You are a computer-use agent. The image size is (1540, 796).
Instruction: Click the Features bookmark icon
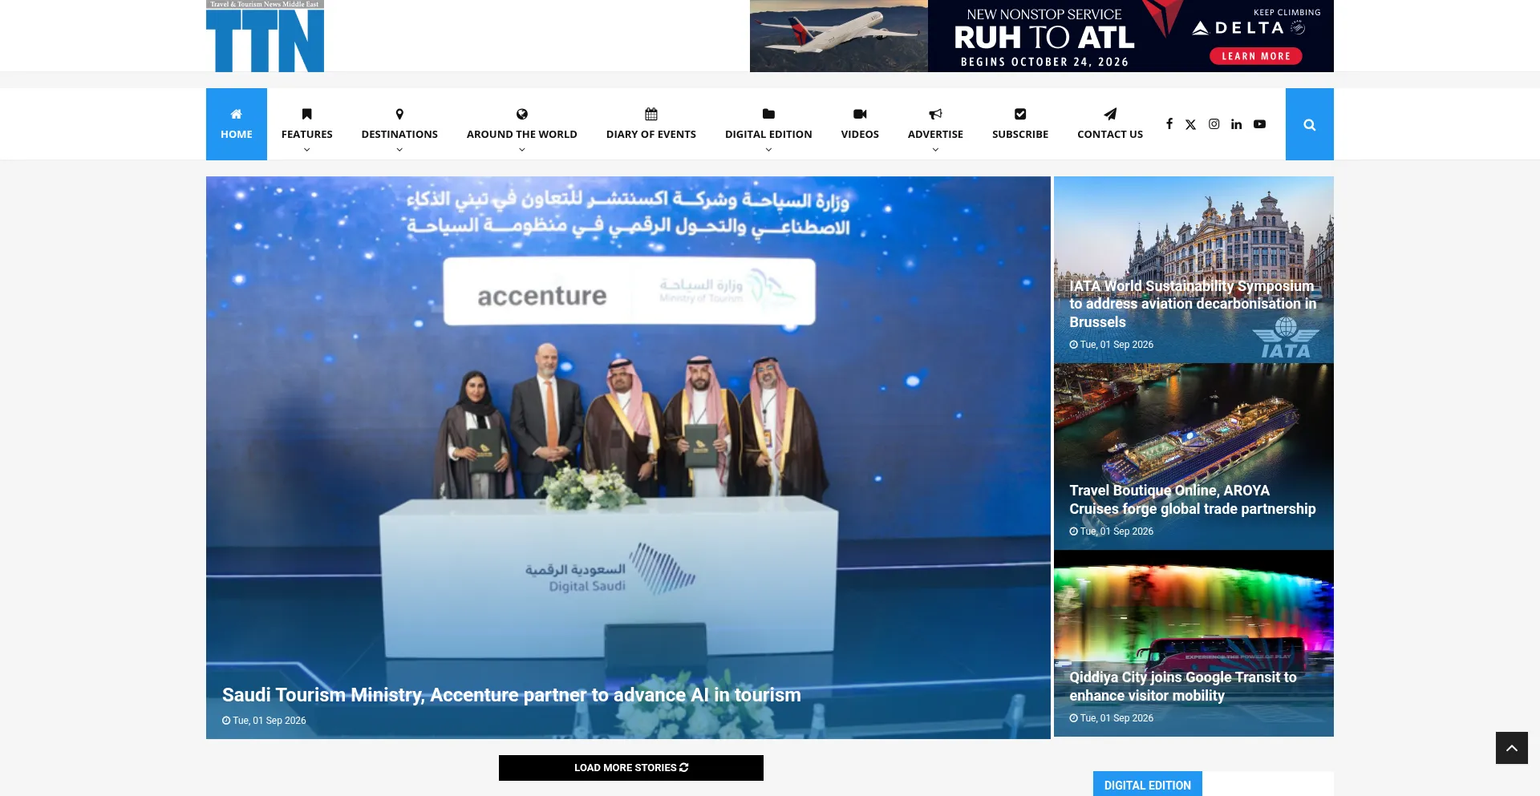(x=307, y=114)
